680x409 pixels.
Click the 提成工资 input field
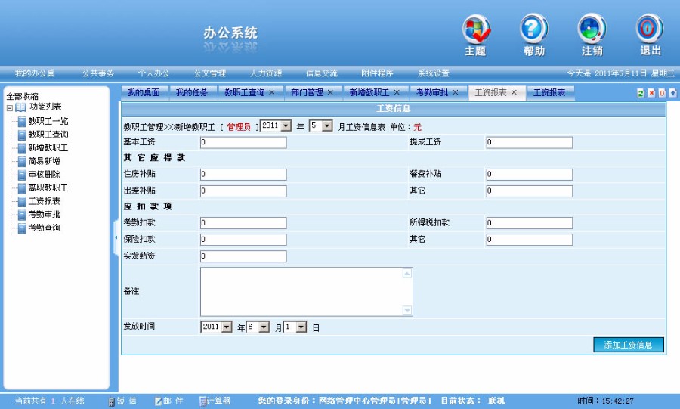click(529, 142)
